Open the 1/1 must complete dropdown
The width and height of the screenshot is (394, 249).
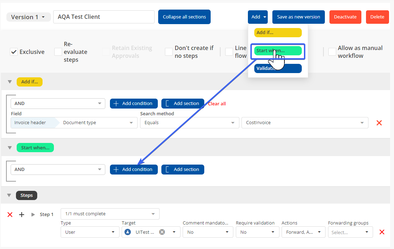(x=110, y=214)
